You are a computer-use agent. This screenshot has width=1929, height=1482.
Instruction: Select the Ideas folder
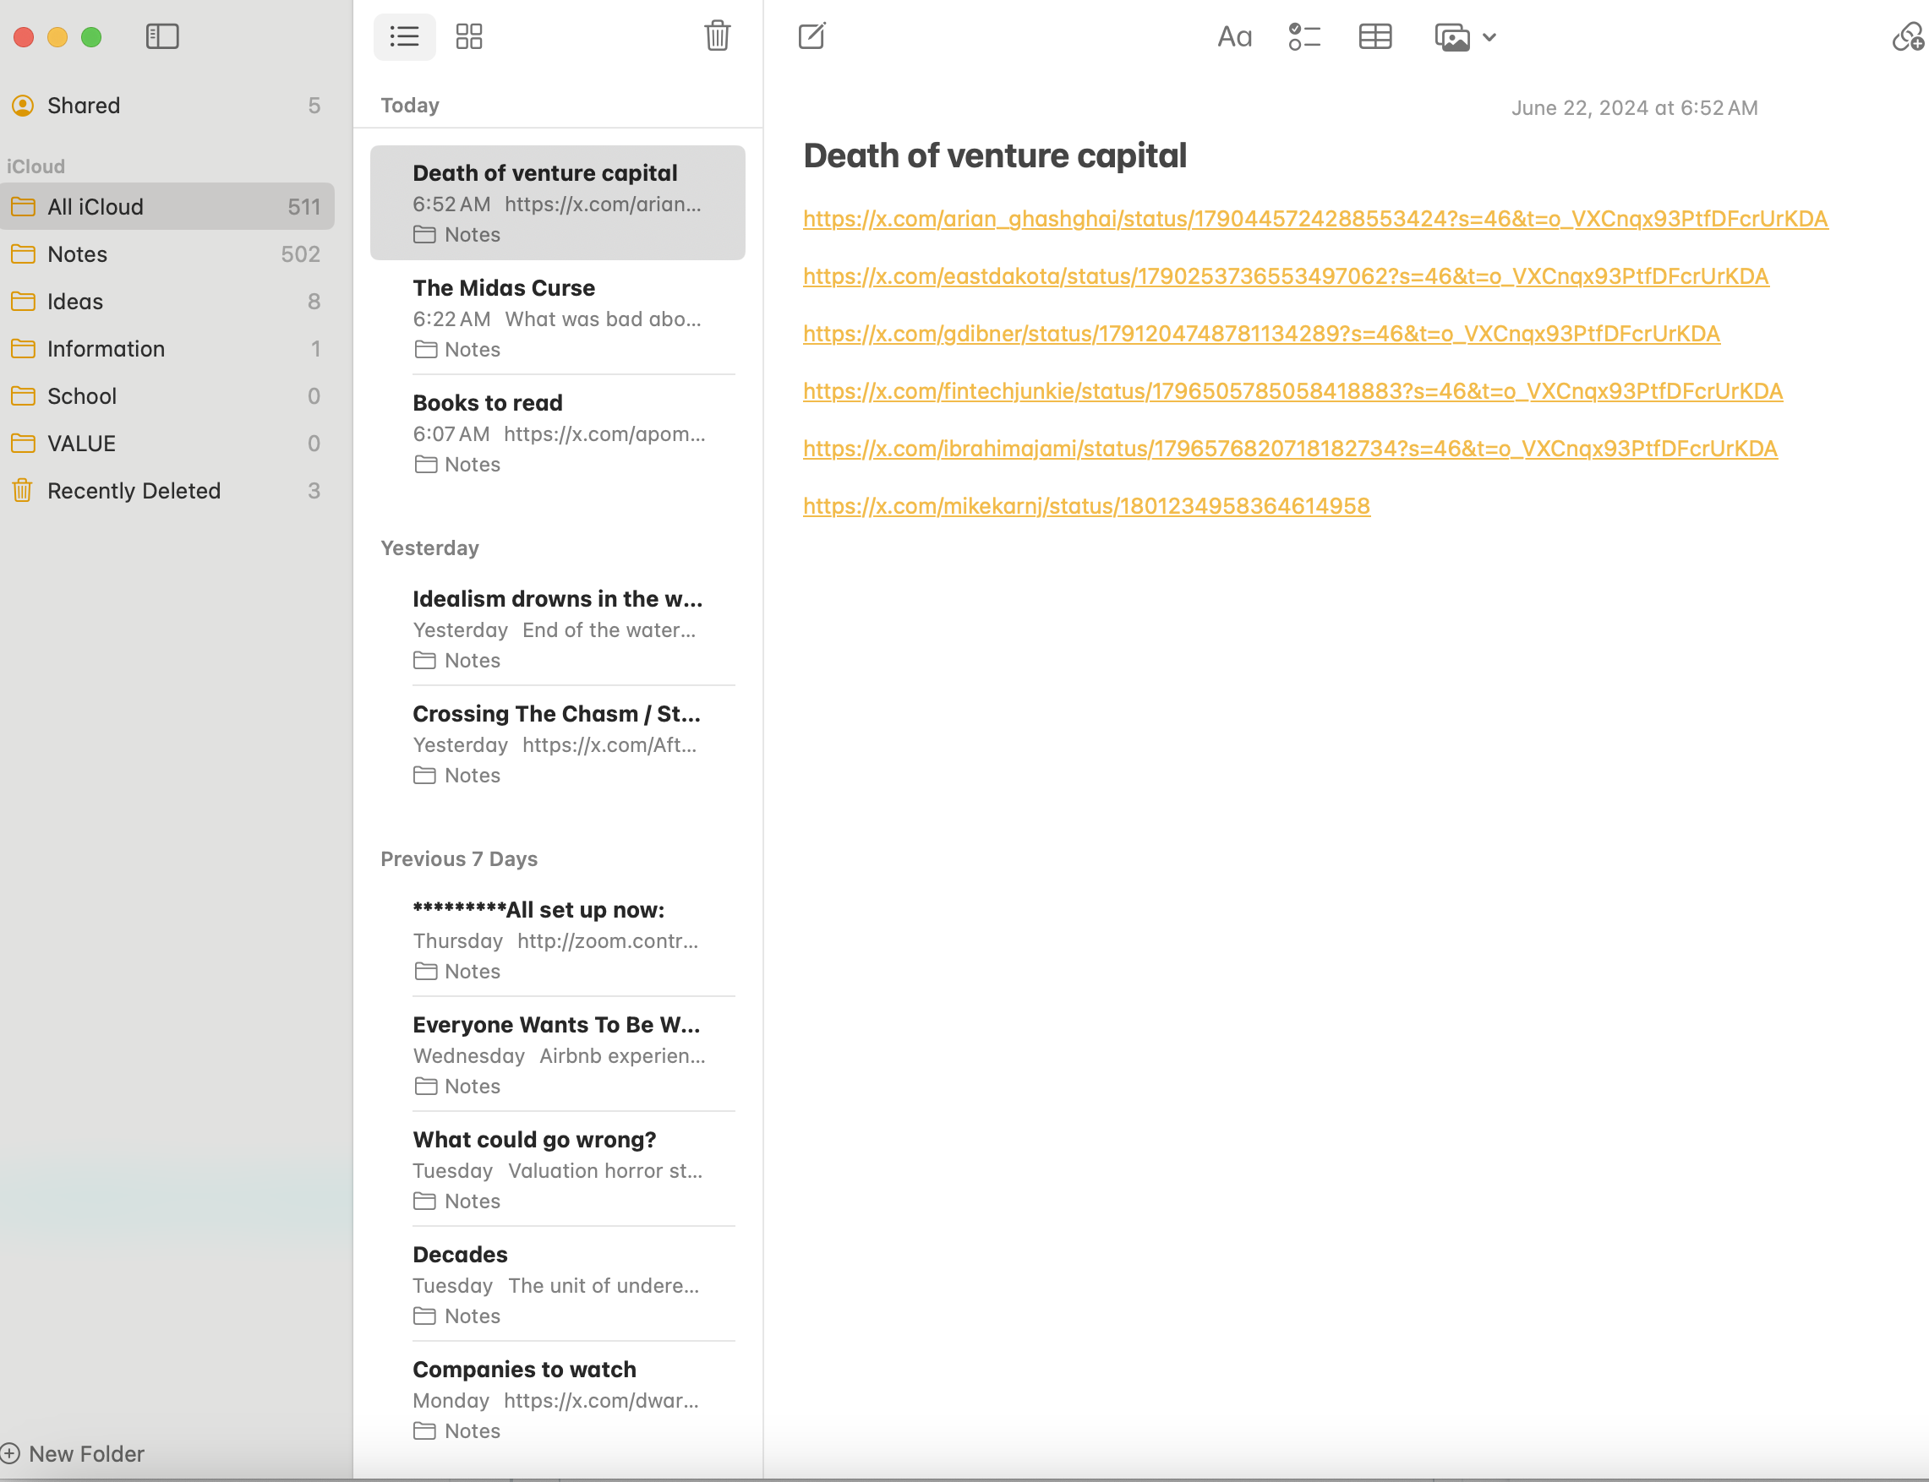click(x=75, y=302)
